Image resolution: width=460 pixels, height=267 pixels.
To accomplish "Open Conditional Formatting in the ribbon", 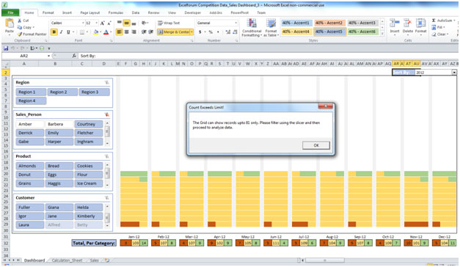I will point(252,28).
